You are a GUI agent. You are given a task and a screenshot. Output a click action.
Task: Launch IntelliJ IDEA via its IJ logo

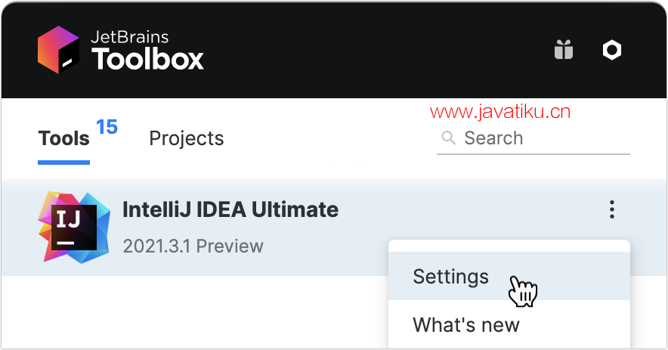75,228
